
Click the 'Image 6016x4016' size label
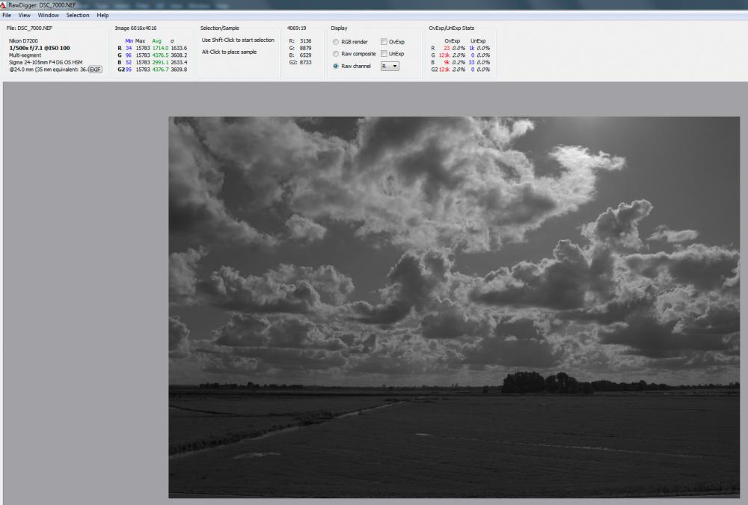click(x=136, y=28)
